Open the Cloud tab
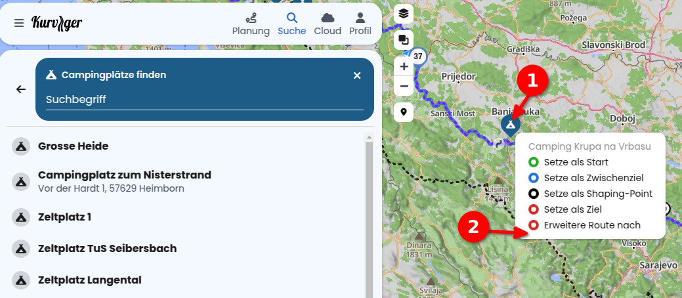Image resolution: width=682 pixels, height=298 pixels. (x=328, y=24)
